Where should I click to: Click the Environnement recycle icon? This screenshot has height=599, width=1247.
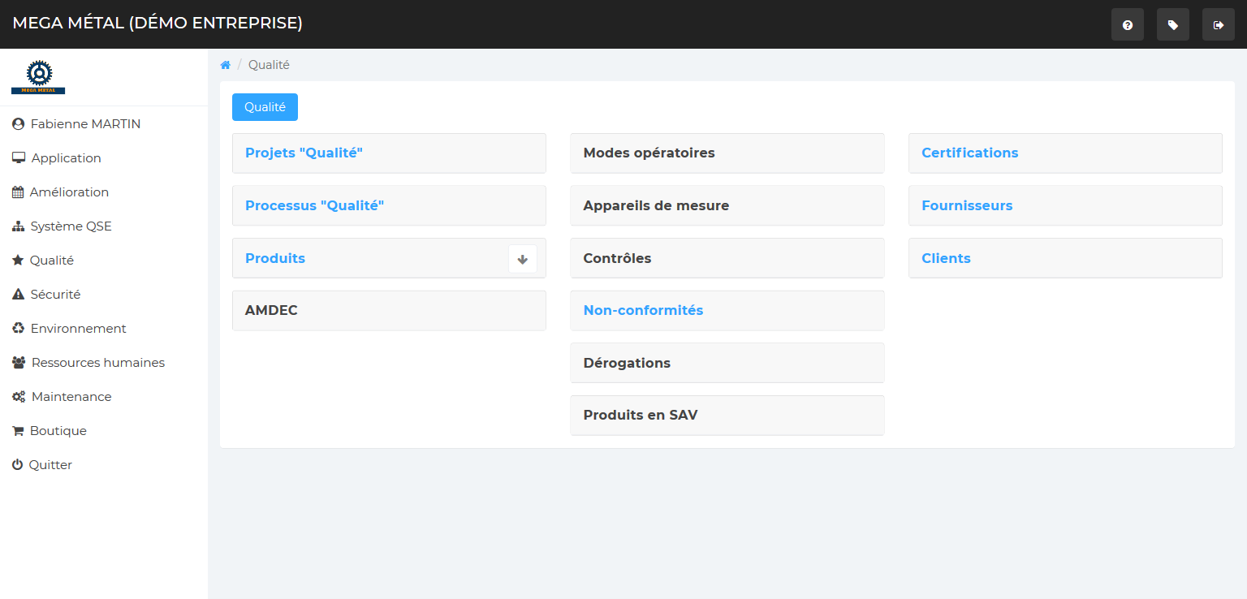18,329
